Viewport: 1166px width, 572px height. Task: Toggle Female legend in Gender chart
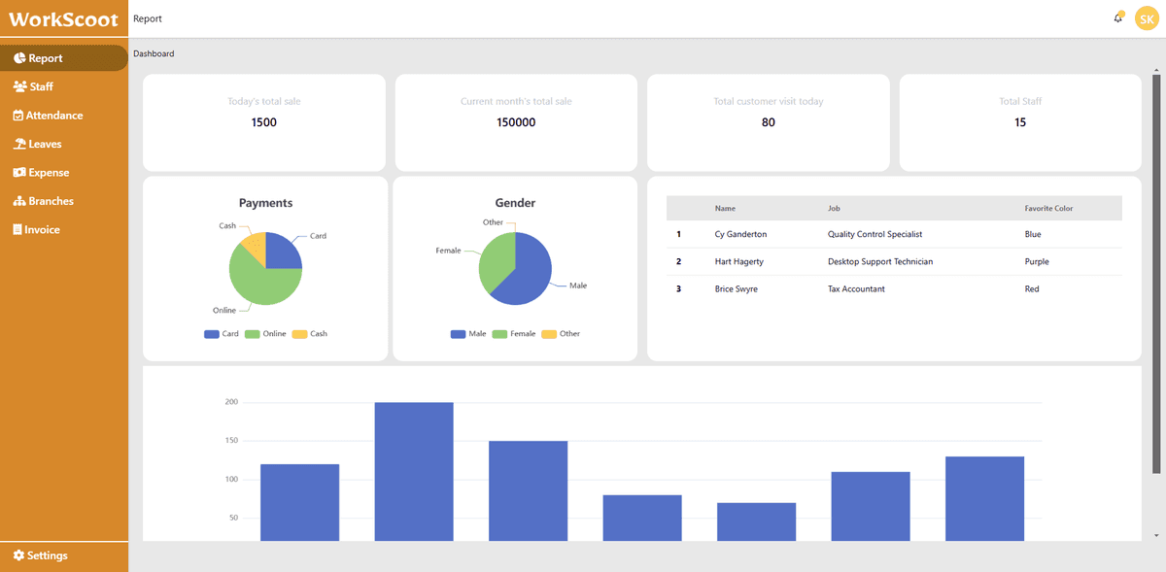click(x=514, y=334)
